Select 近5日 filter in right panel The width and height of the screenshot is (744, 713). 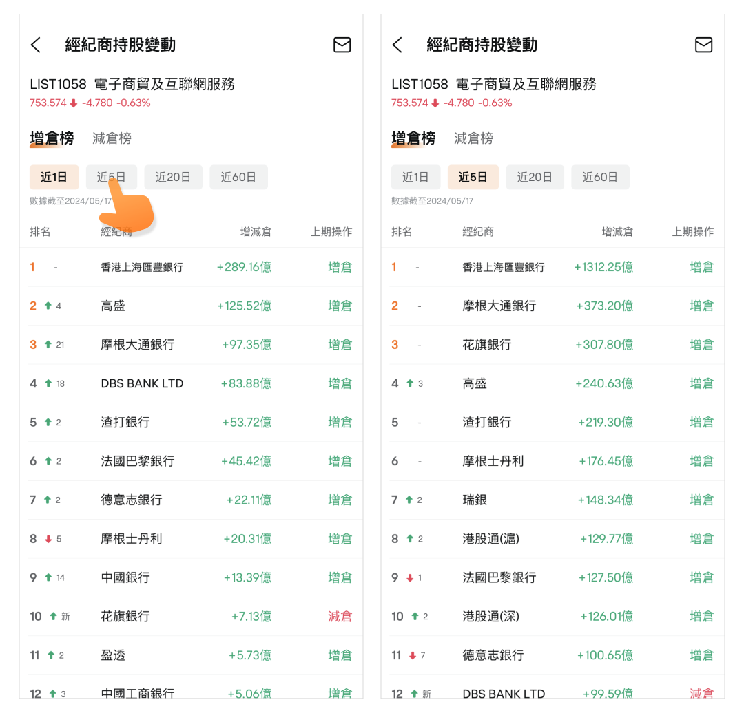473,178
